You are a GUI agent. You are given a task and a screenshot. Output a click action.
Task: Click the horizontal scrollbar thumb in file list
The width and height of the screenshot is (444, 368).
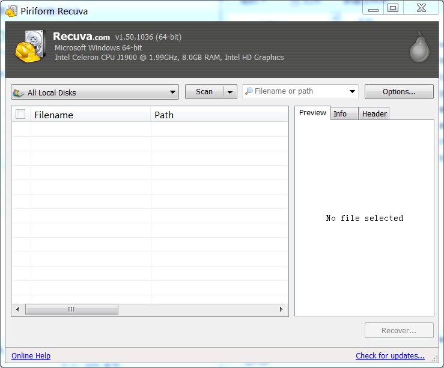(71, 310)
